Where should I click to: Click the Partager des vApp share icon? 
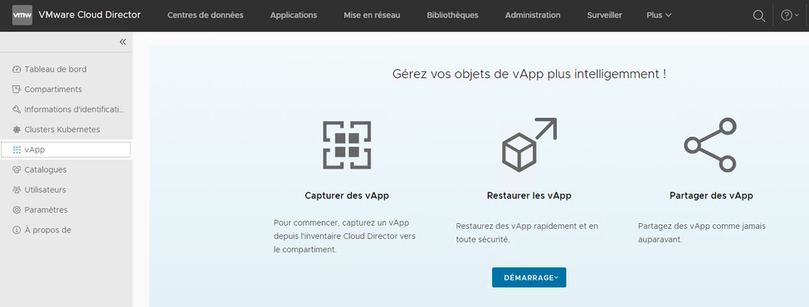[x=710, y=145]
